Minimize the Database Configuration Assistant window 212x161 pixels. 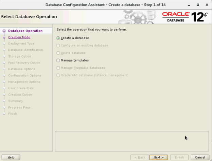(x=189, y=5)
